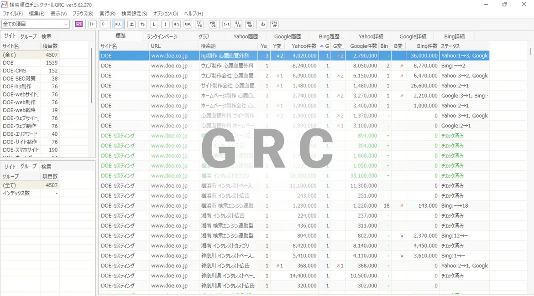Click the down-arrow L-shaped toolbar icon
The width and height of the screenshot is (534, 296).
tap(154, 24)
